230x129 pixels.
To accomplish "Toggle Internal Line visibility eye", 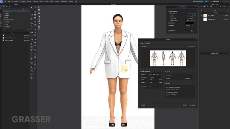I will tap(195, 18).
